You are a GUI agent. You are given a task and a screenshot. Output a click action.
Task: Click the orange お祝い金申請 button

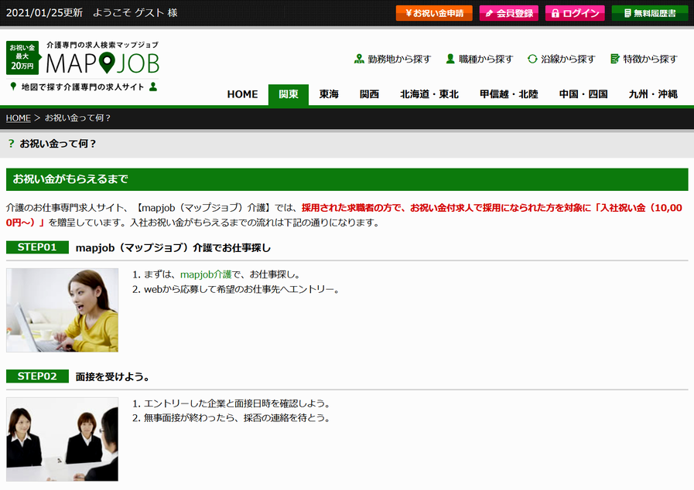tap(433, 13)
